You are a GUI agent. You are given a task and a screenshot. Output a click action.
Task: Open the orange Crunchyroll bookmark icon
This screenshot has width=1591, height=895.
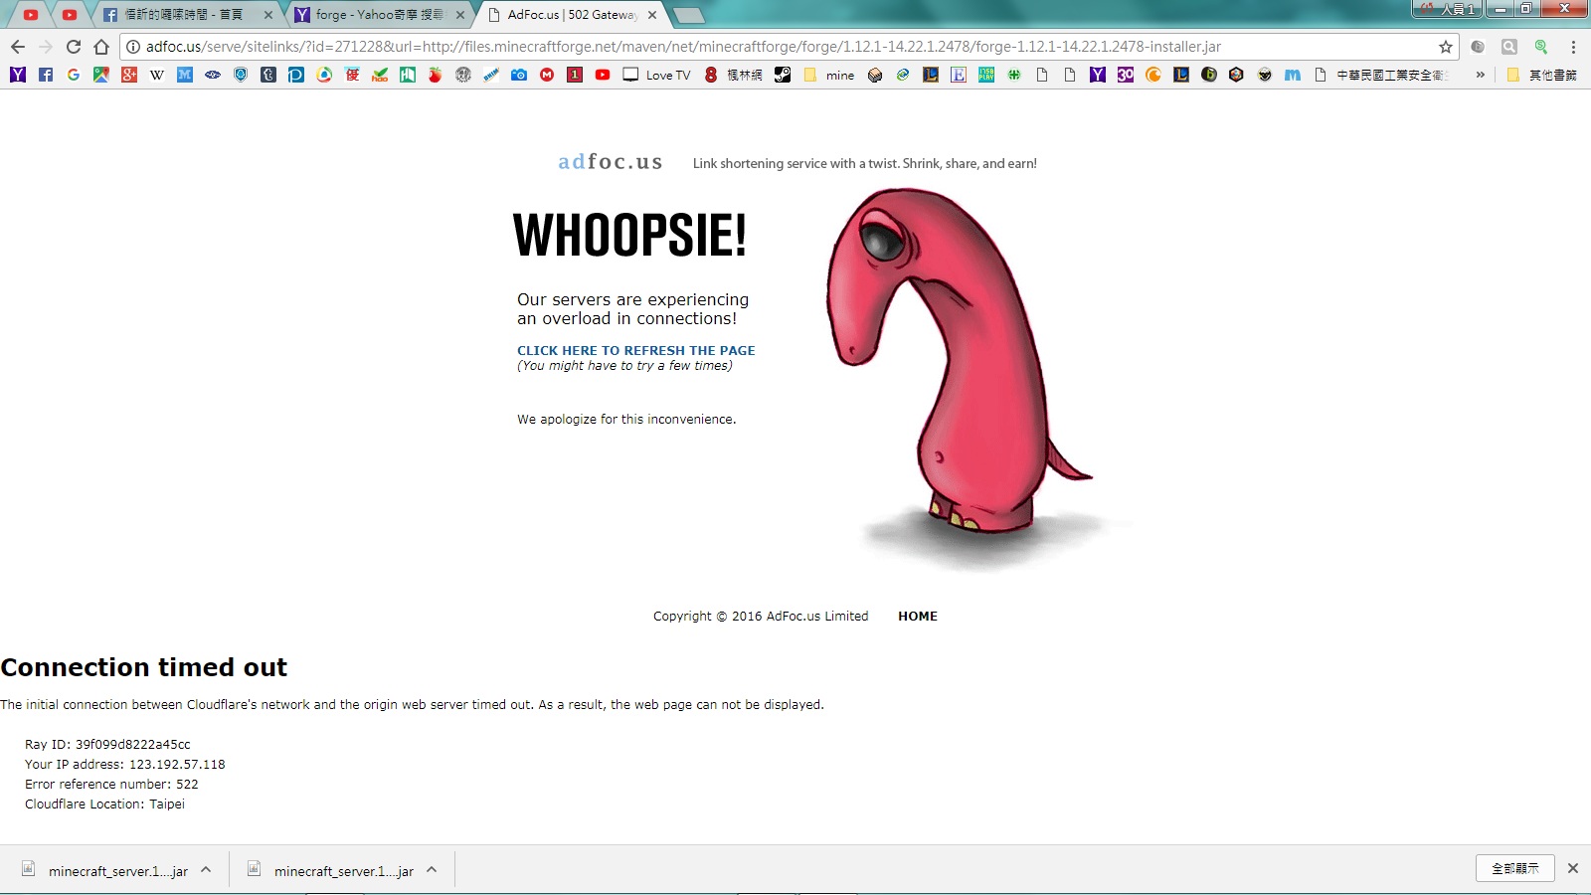pos(1153,75)
